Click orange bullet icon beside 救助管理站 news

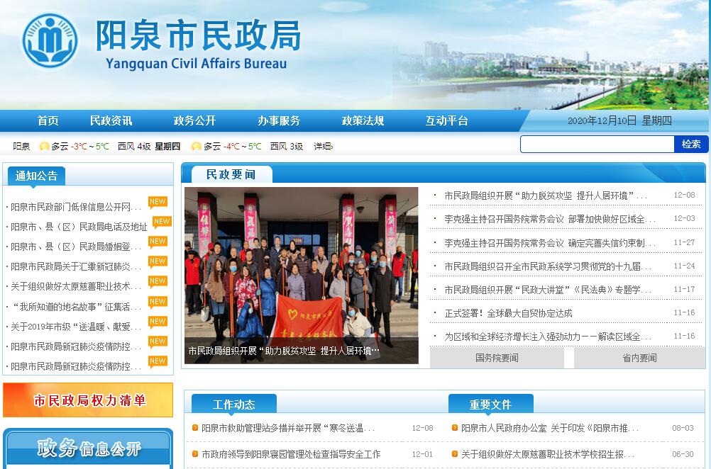pyautogui.click(x=195, y=428)
